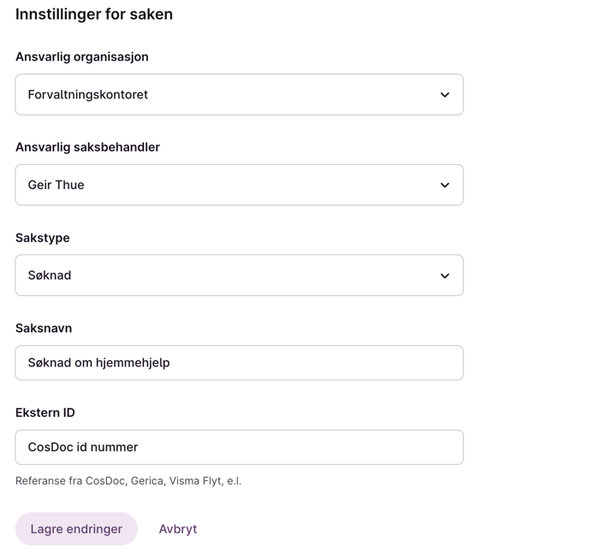Image resolution: width=589 pixels, height=558 pixels.
Task: Save with the Lagre endringer button
Action: (76, 529)
